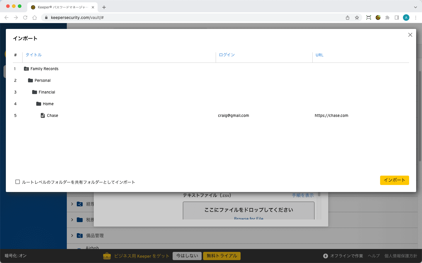Click the briefcase icon in bottom banner
The image size is (422, 263).
coord(107,256)
